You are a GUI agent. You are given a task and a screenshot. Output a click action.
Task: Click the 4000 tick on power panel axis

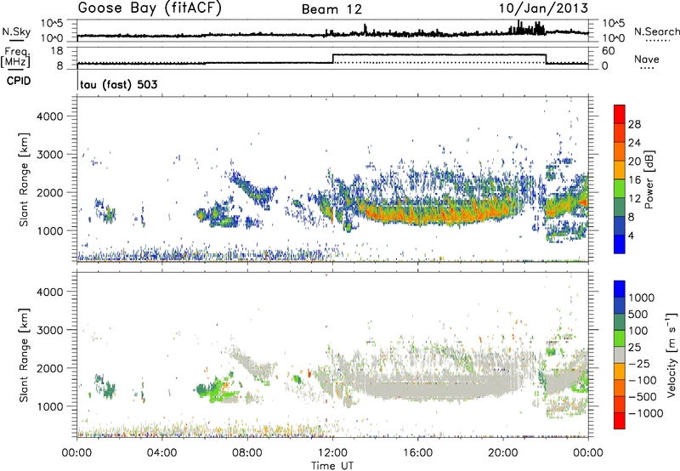pyautogui.click(x=50, y=116)
